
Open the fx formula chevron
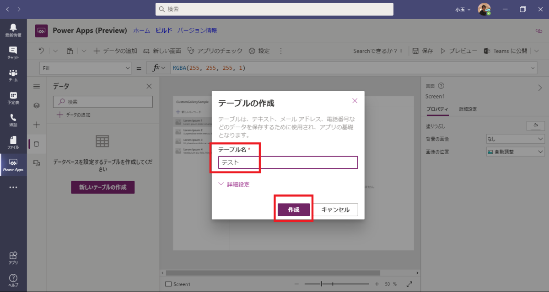point(163,68)
